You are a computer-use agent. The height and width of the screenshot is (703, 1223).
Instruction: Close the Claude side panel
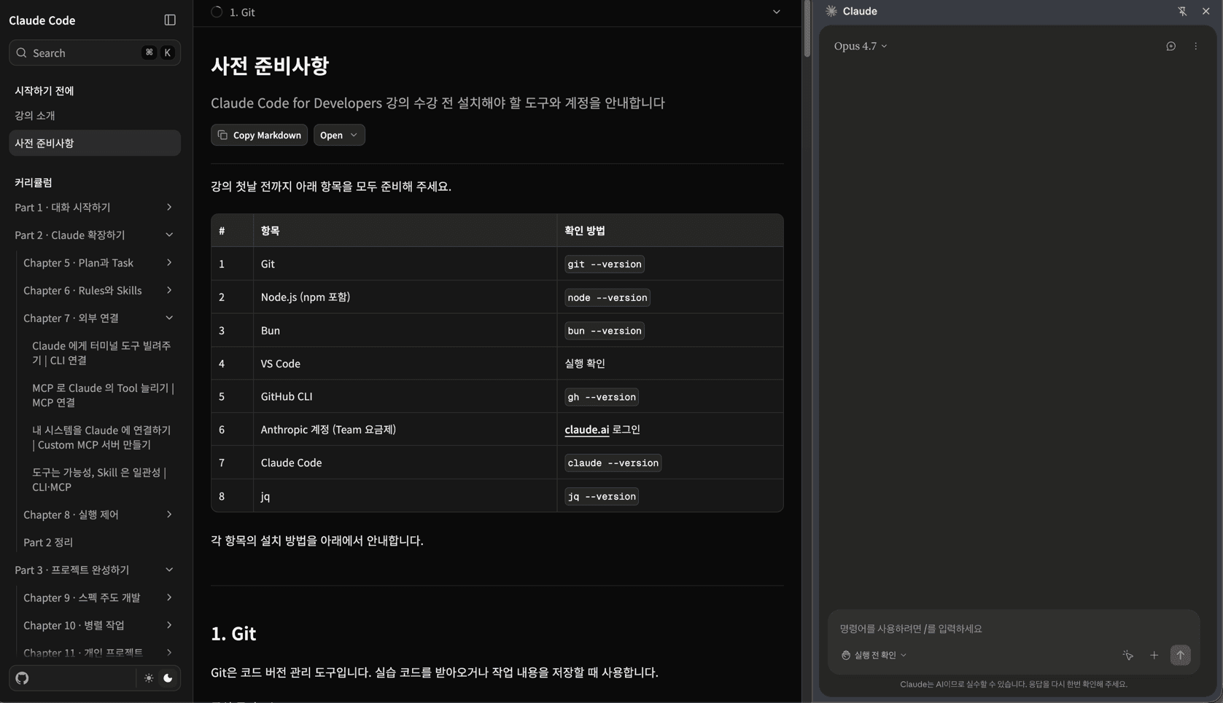(1206, 11)
